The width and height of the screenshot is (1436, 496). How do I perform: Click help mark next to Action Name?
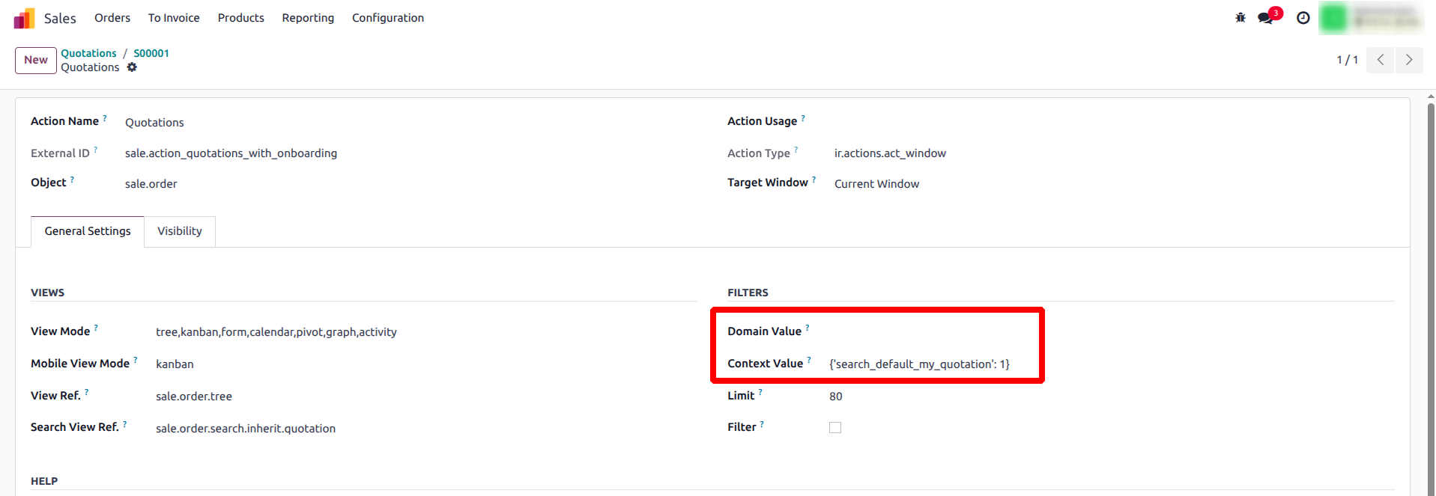coord(105,118)
